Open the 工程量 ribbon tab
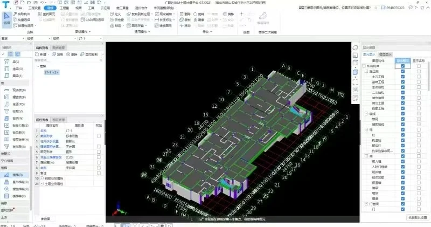 pyautogui.click(x=64, y=8)
